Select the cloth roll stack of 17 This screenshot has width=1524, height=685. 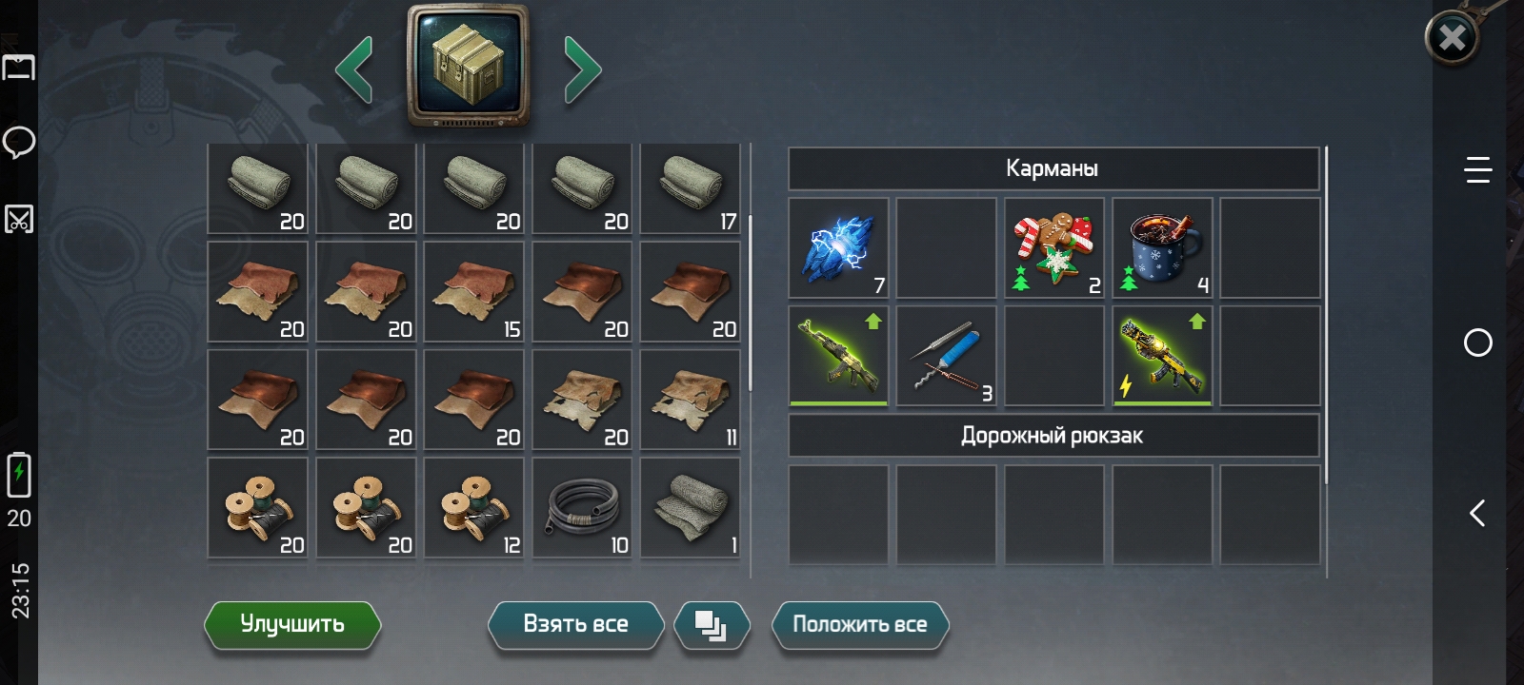tap(691, 188)
